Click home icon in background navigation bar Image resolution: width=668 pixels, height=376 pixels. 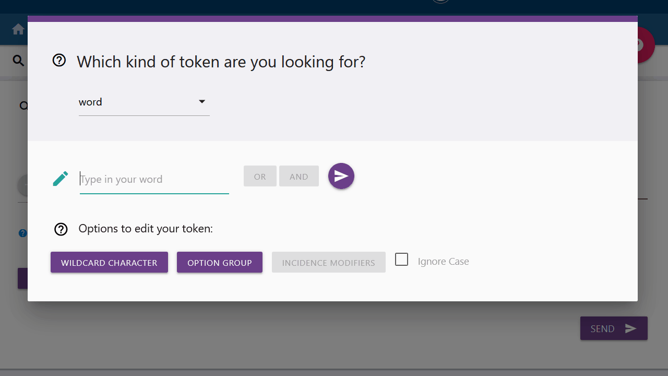18,29
